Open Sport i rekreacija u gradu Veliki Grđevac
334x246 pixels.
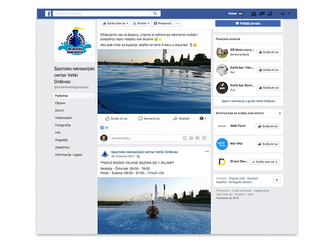[248, 101]
